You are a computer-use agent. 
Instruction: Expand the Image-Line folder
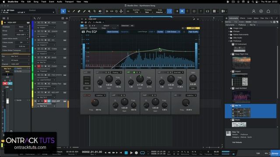click(229, 28)
